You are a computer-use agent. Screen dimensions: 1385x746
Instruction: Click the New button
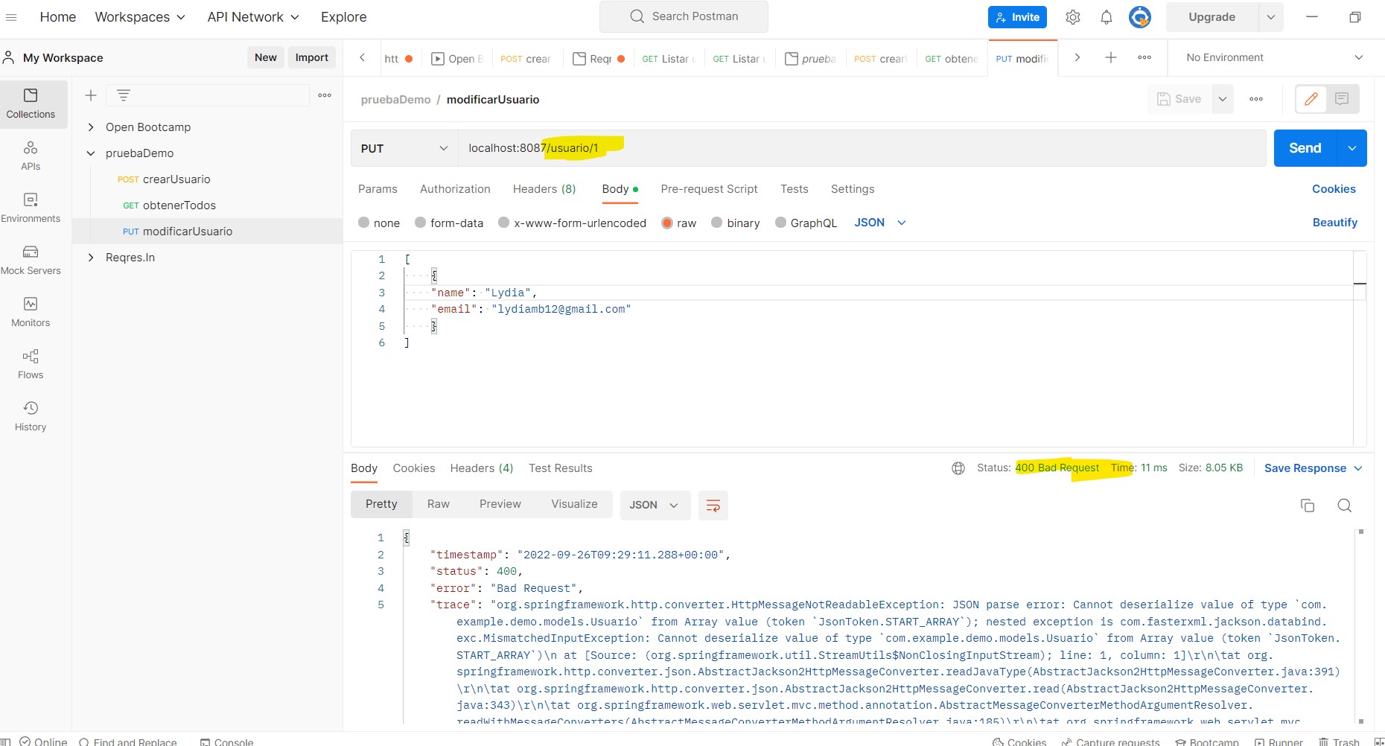pyautogui.click(x=265, y=57)
